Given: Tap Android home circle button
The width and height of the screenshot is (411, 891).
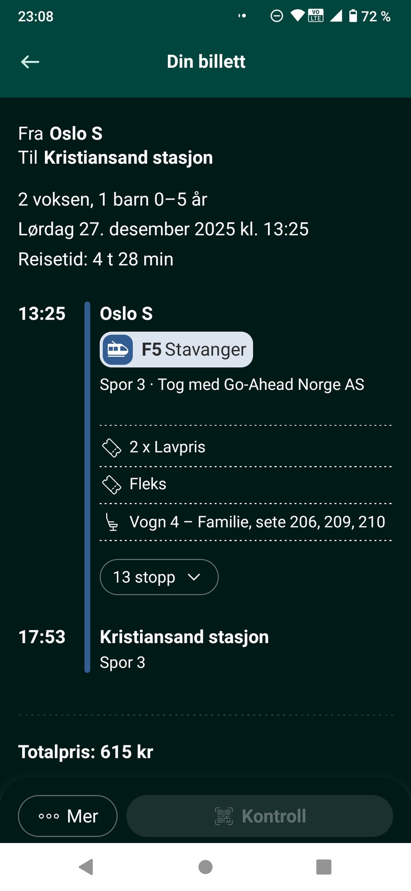Looking at the screenshot, I should [x=205, y=867].
